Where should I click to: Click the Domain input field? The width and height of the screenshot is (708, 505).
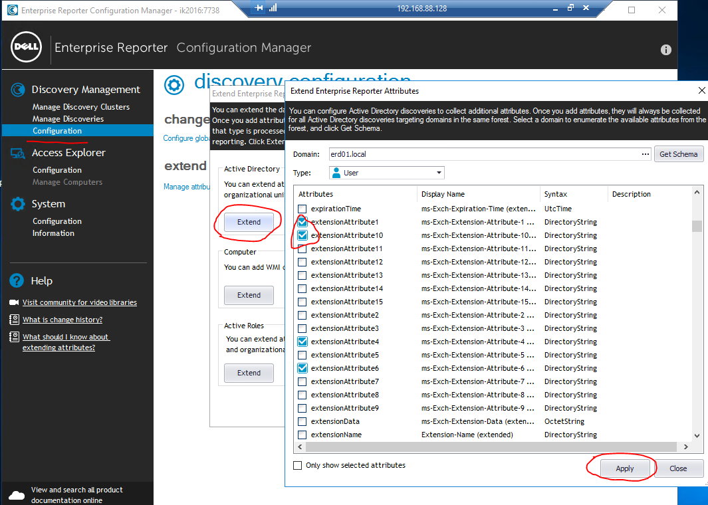tap(483, 154)
